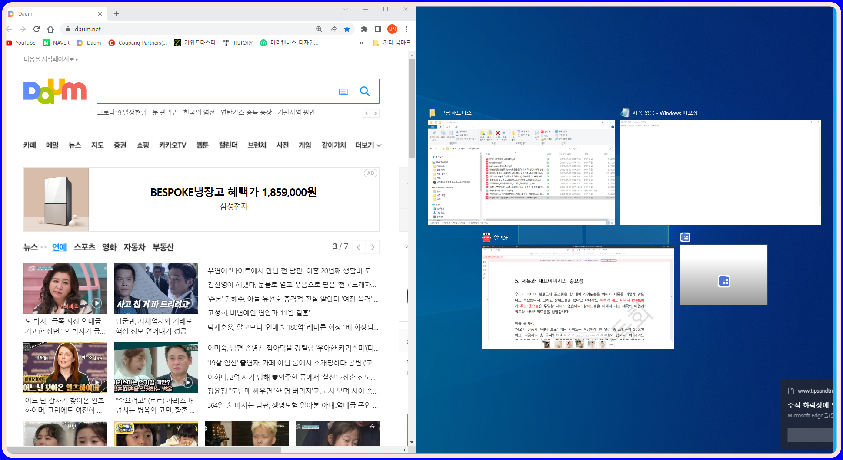Open the 미리캔버스 디자인 bookmark
Screen dimensions: 843x460
[289, 43]
